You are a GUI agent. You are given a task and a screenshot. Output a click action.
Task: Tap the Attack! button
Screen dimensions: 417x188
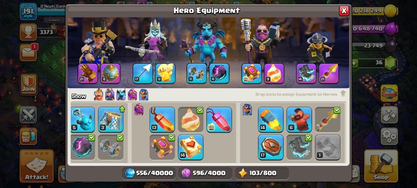37,166
